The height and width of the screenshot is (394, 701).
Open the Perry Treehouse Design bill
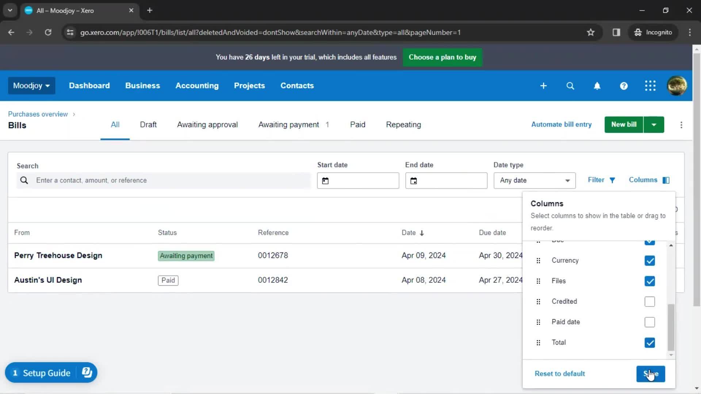pyautogui.click(x=58, y=256)
